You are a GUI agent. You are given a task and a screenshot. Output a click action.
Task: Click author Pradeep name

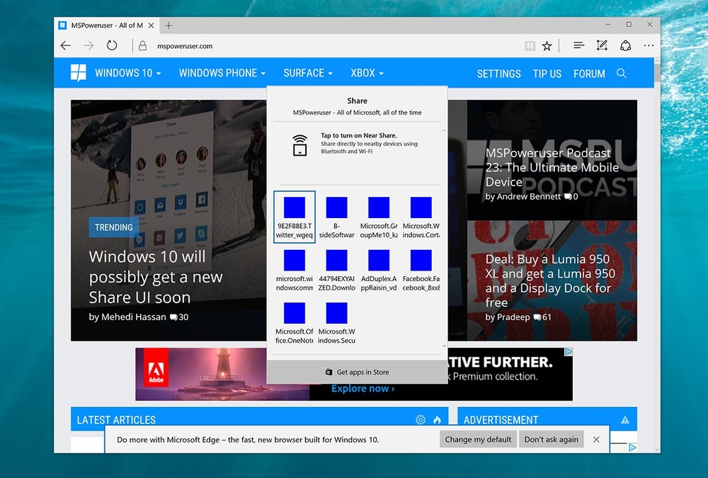[x=513, y=317]
